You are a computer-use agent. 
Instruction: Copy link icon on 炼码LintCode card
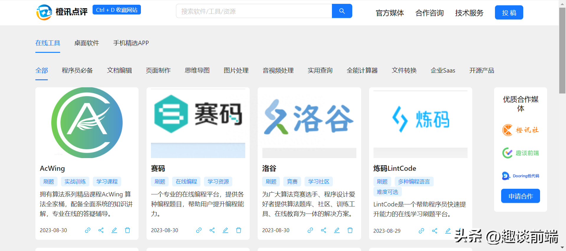(421, 231)
